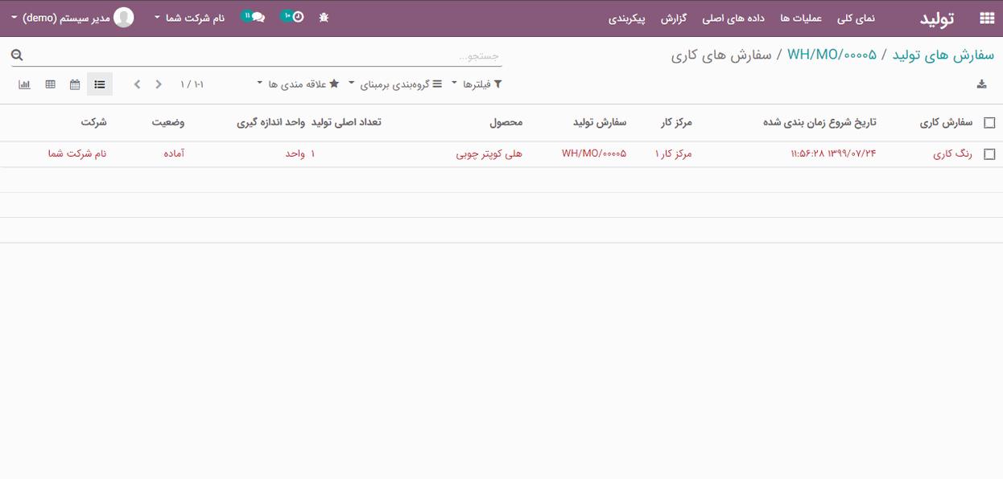
Task: Open the activities clock icon
Action: pyautogui.click(x=293, y=17)
